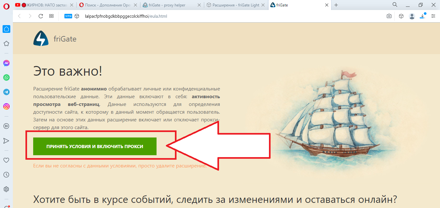The height and width of the screenshot is (208, 440).
Task: Open the tab search magnifier
Action: [395, 5]
